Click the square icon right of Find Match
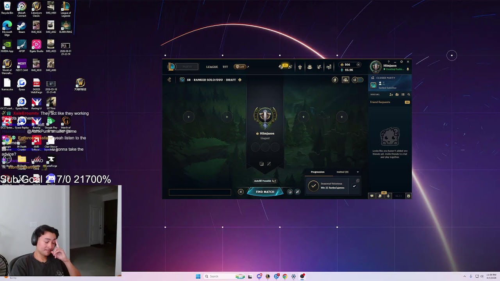 290,192
